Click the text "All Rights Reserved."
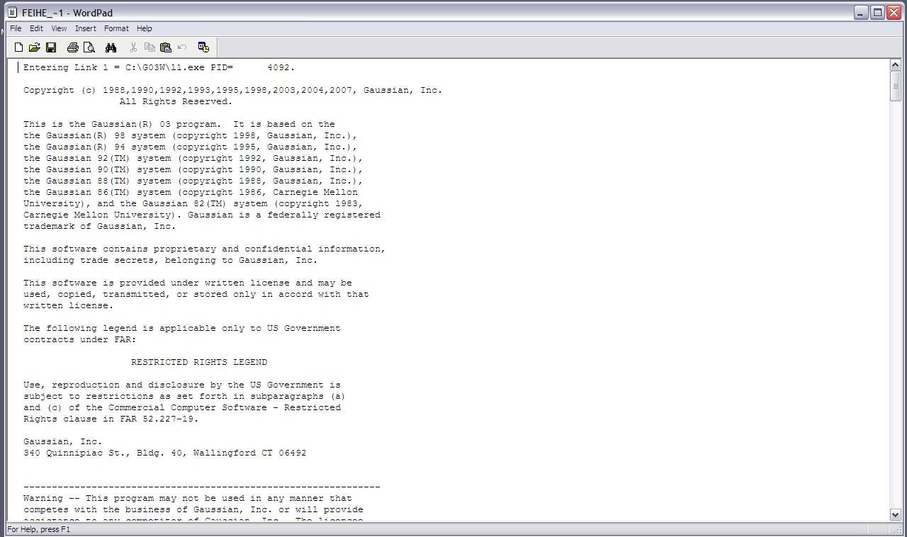 point(176,101)
